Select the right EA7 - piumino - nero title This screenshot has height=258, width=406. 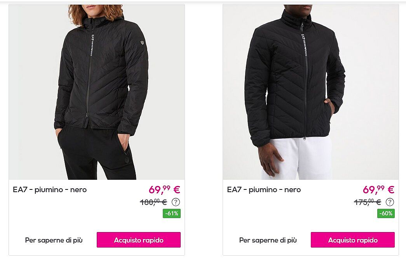pyautogui.click(x=264, y=190)
